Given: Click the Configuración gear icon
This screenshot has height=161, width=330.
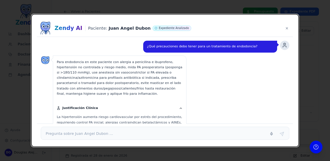Looking at the screenshot, I should (x=6, y=140).
